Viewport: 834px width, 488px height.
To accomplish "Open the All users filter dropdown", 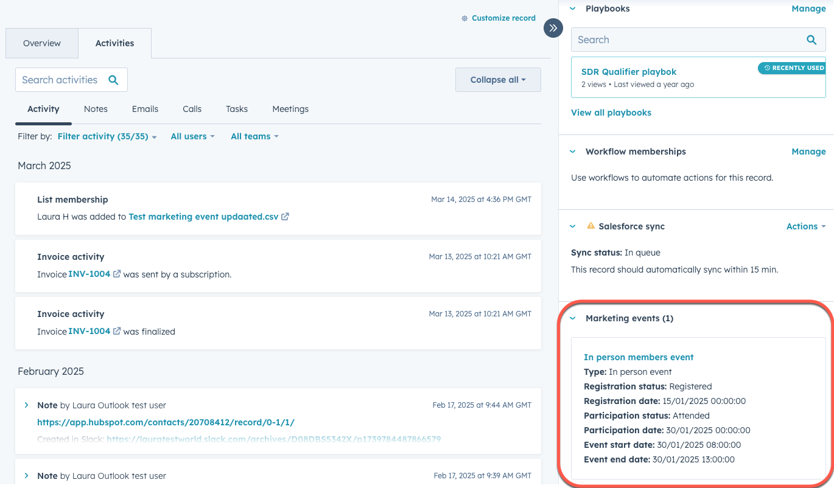I will point(192,136).
